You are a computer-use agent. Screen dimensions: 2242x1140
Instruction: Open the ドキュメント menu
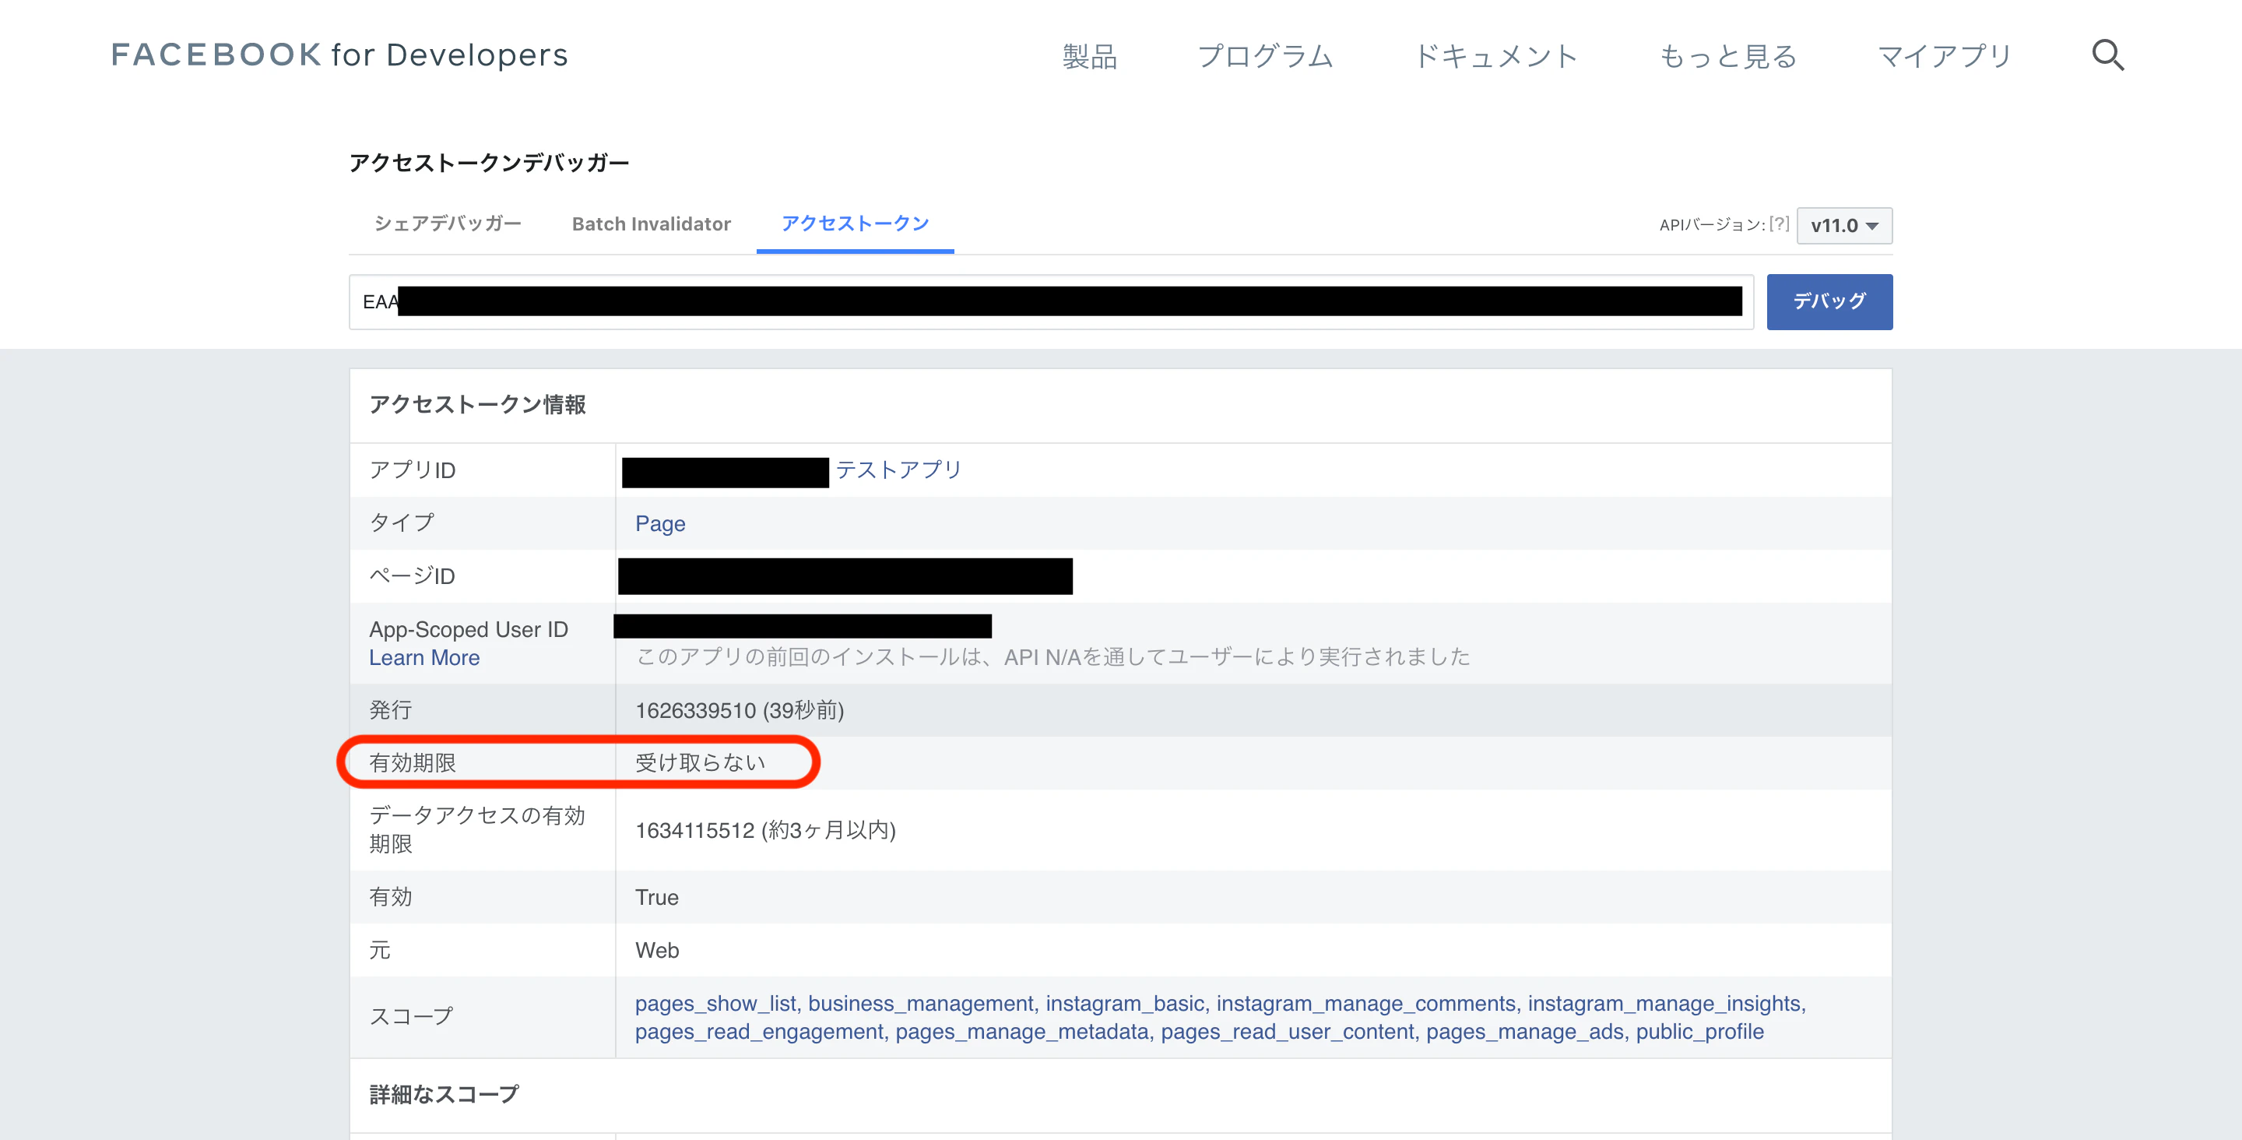coord(1495,57)
